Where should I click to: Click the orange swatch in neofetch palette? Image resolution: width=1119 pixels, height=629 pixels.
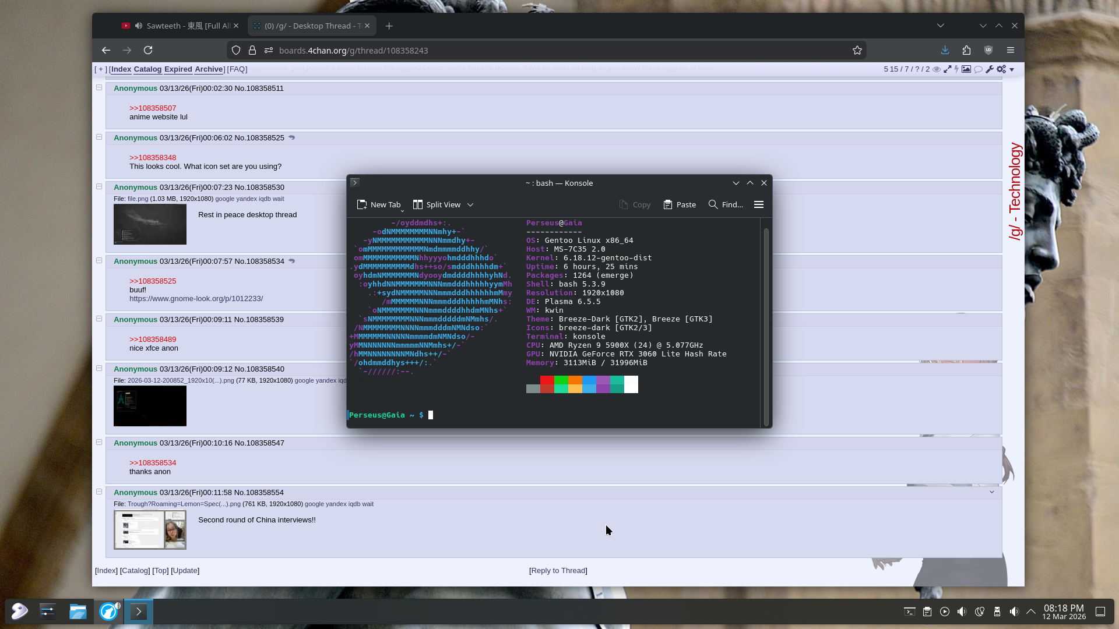pyautogui.click(x=575, y=380)
